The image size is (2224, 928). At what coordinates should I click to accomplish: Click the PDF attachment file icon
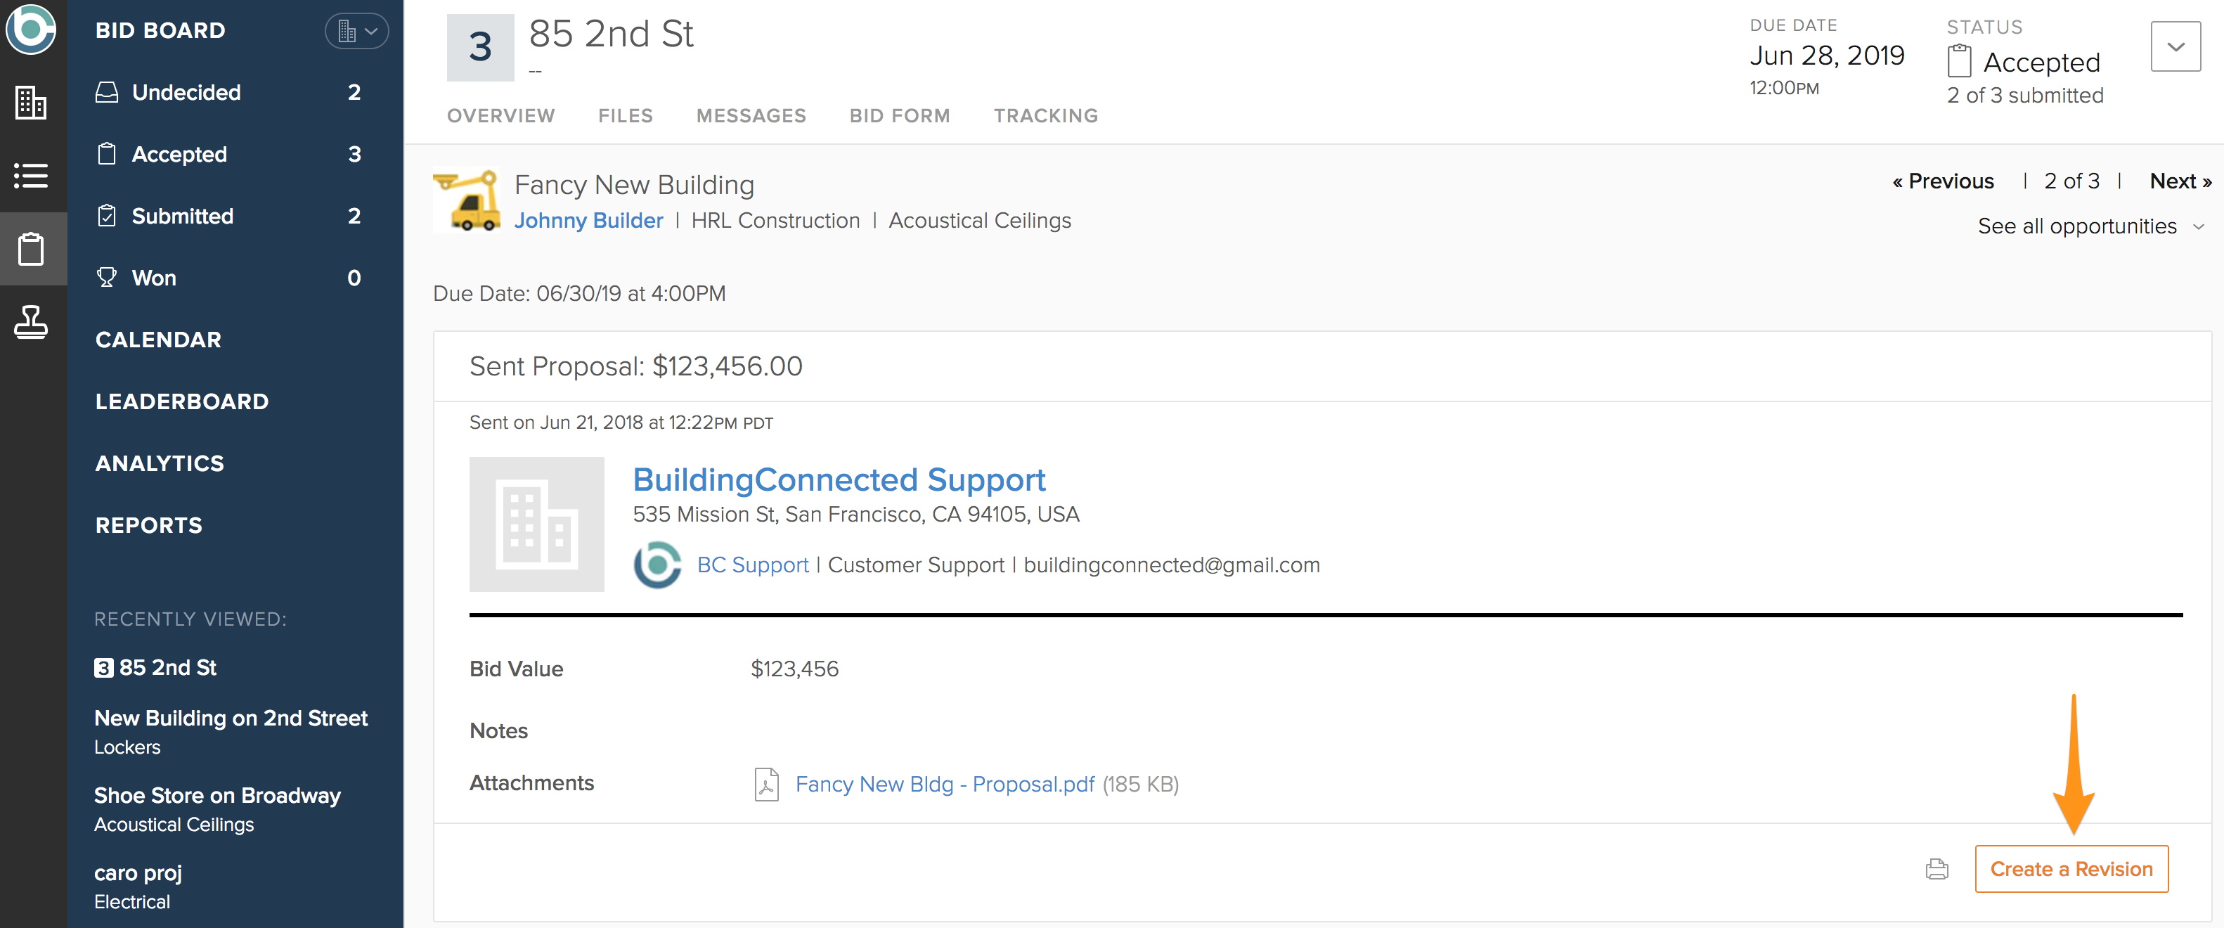pyautogui.click(x=765, y=784)
